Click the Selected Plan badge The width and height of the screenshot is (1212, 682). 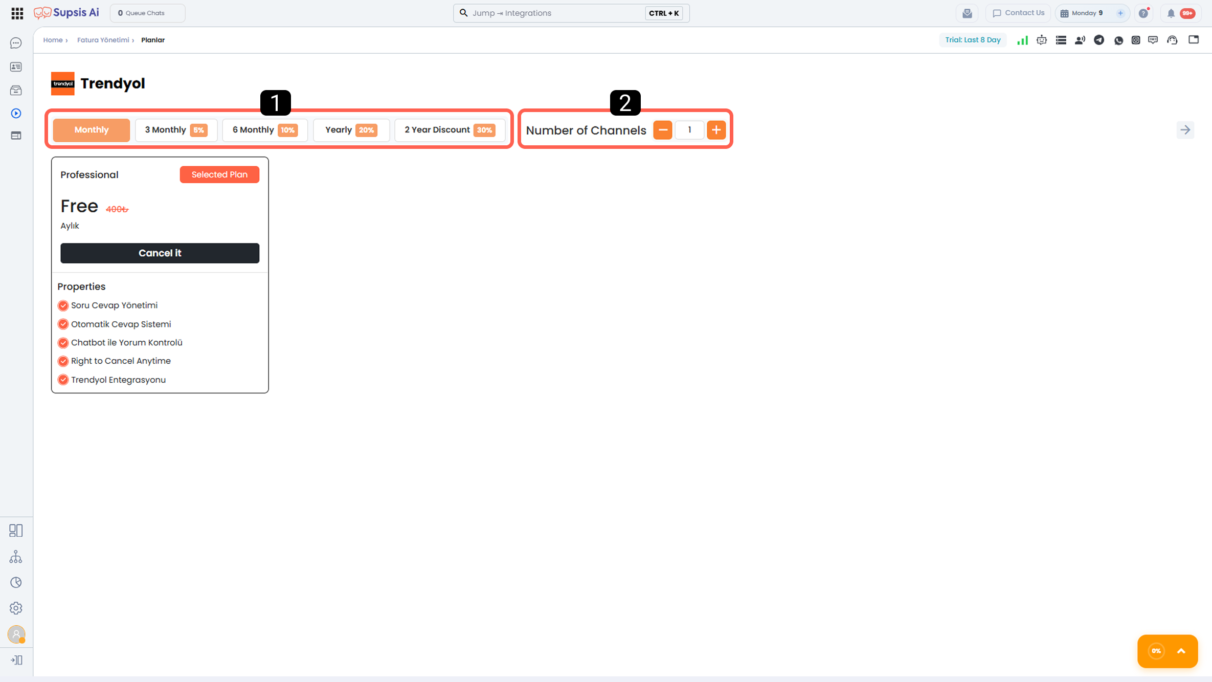click(x=219, y=174)
